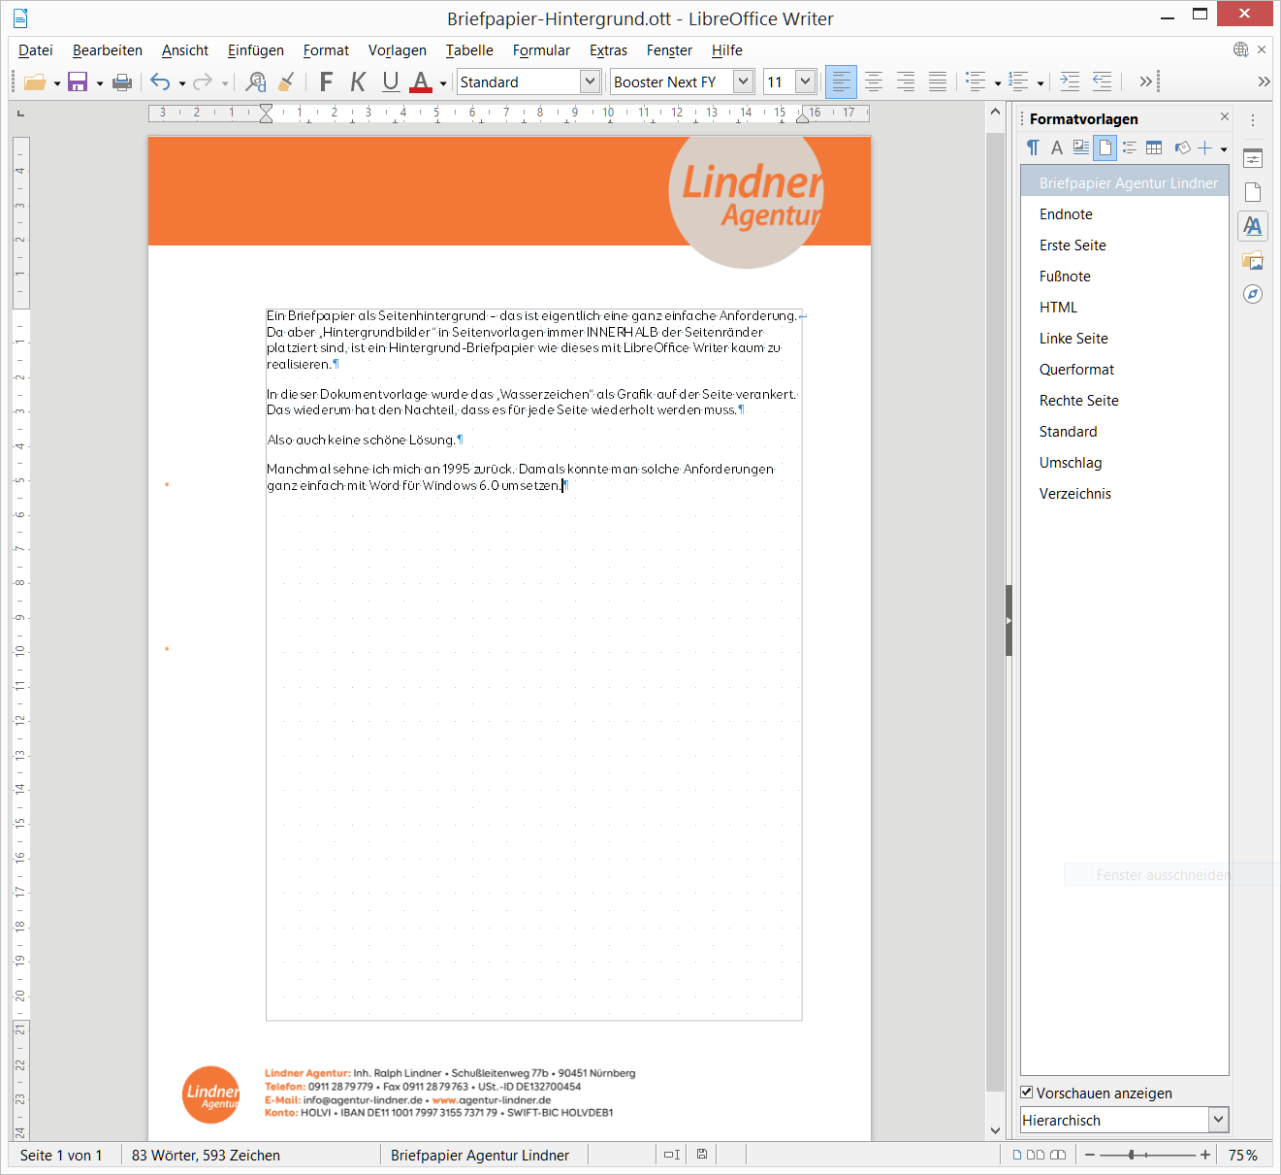
Task: Open the Einfügen menu
Action: pos(256,50)
